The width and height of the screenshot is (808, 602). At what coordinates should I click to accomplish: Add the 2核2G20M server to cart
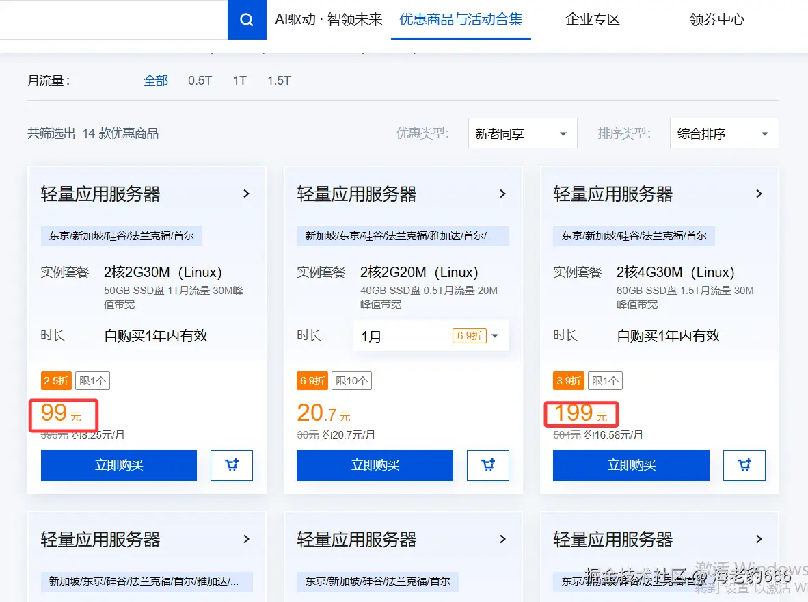tap(488, 465)
